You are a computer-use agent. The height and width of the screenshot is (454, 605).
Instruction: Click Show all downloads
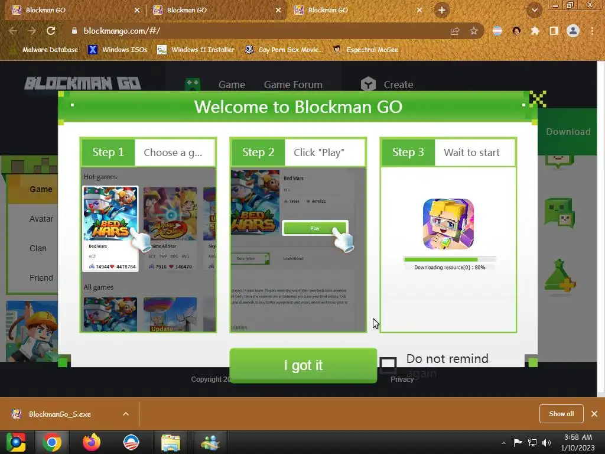pos(561,414)
